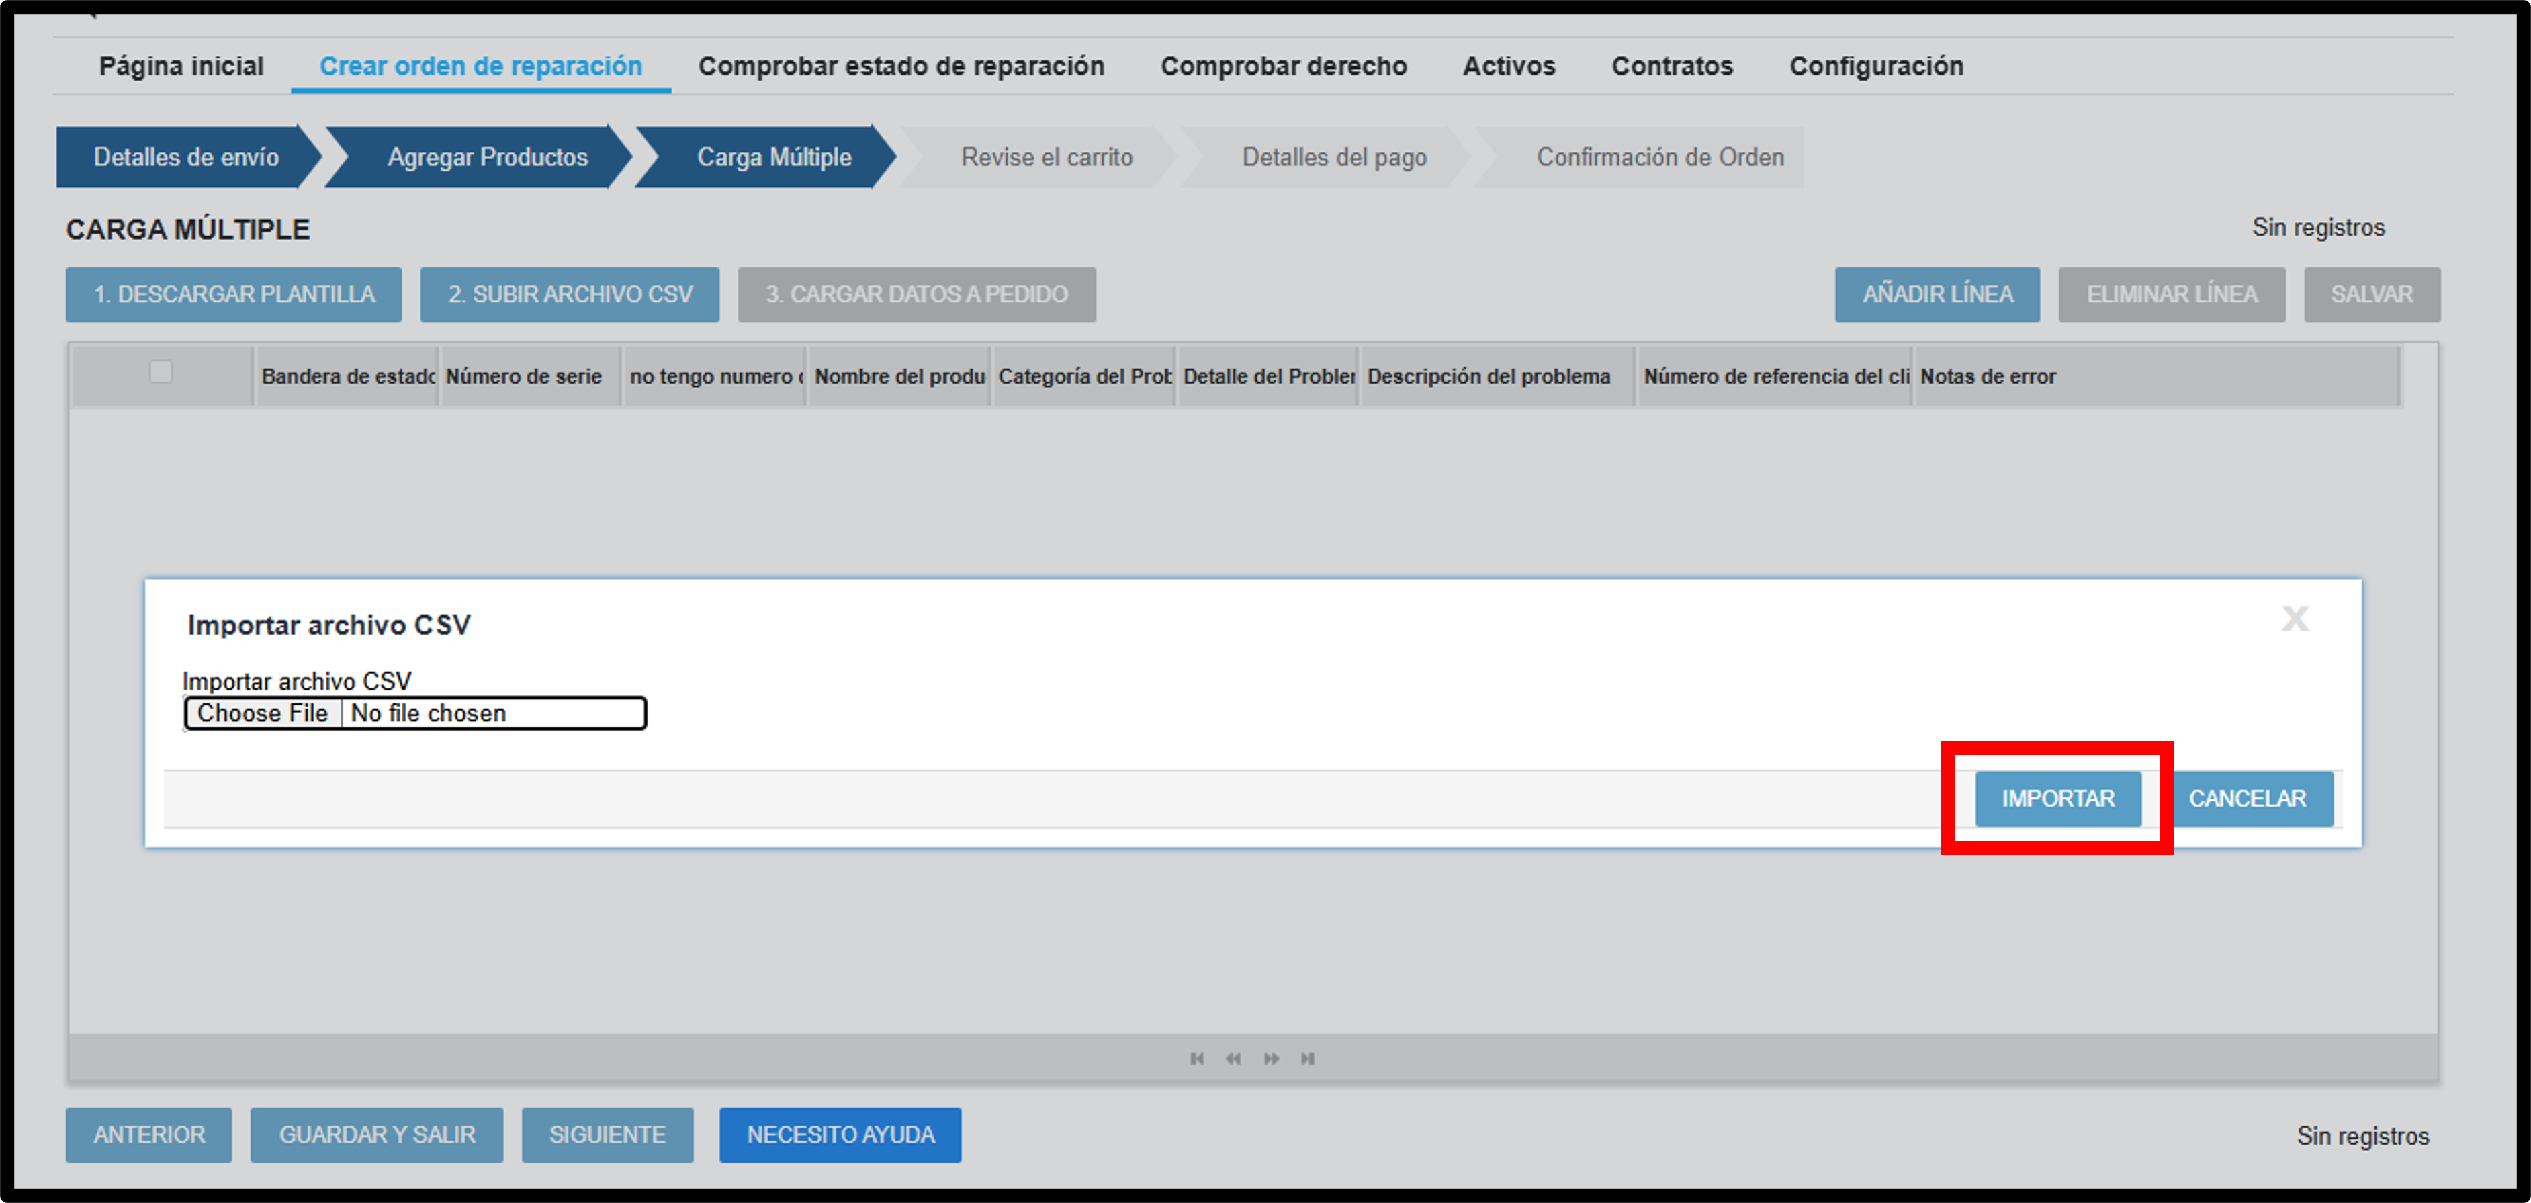Open the Página inicial tab
Image resolution: width=2531 pixels, height=1203 pixels.
[182, 66]
